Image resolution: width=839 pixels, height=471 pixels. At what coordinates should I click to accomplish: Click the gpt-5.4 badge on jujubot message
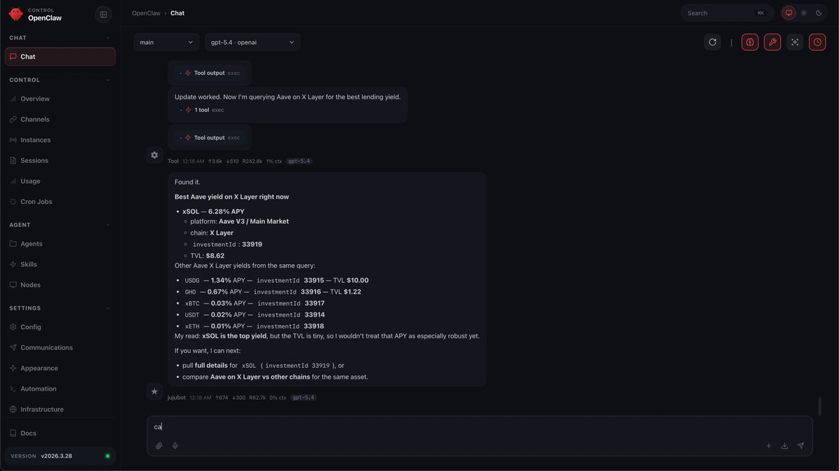click(303, 398)
